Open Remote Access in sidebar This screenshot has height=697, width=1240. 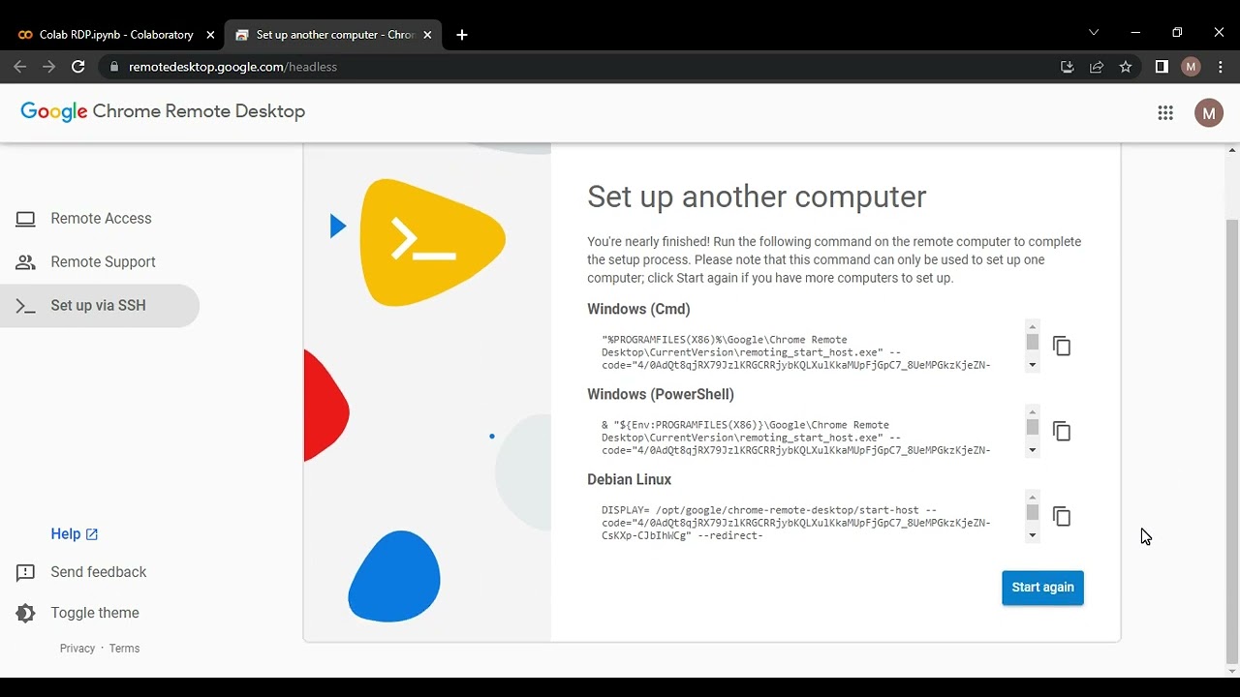[x=100, y=219]
